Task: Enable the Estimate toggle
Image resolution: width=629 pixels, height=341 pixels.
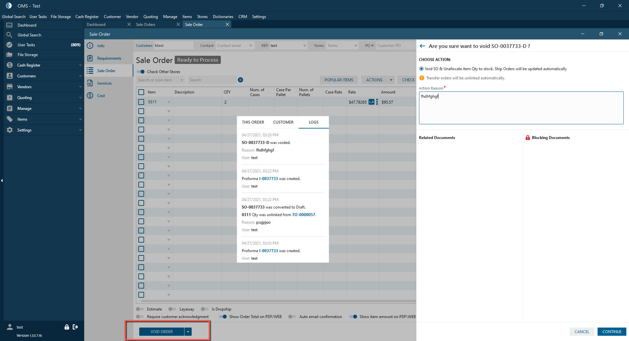Action: [140, 309]
